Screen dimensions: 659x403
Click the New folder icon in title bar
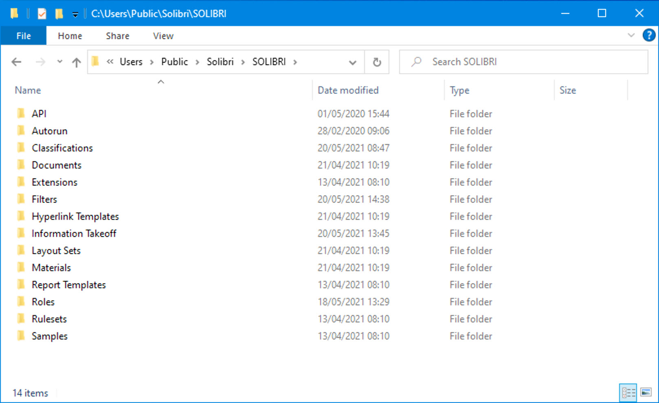[x=59, y=14]
